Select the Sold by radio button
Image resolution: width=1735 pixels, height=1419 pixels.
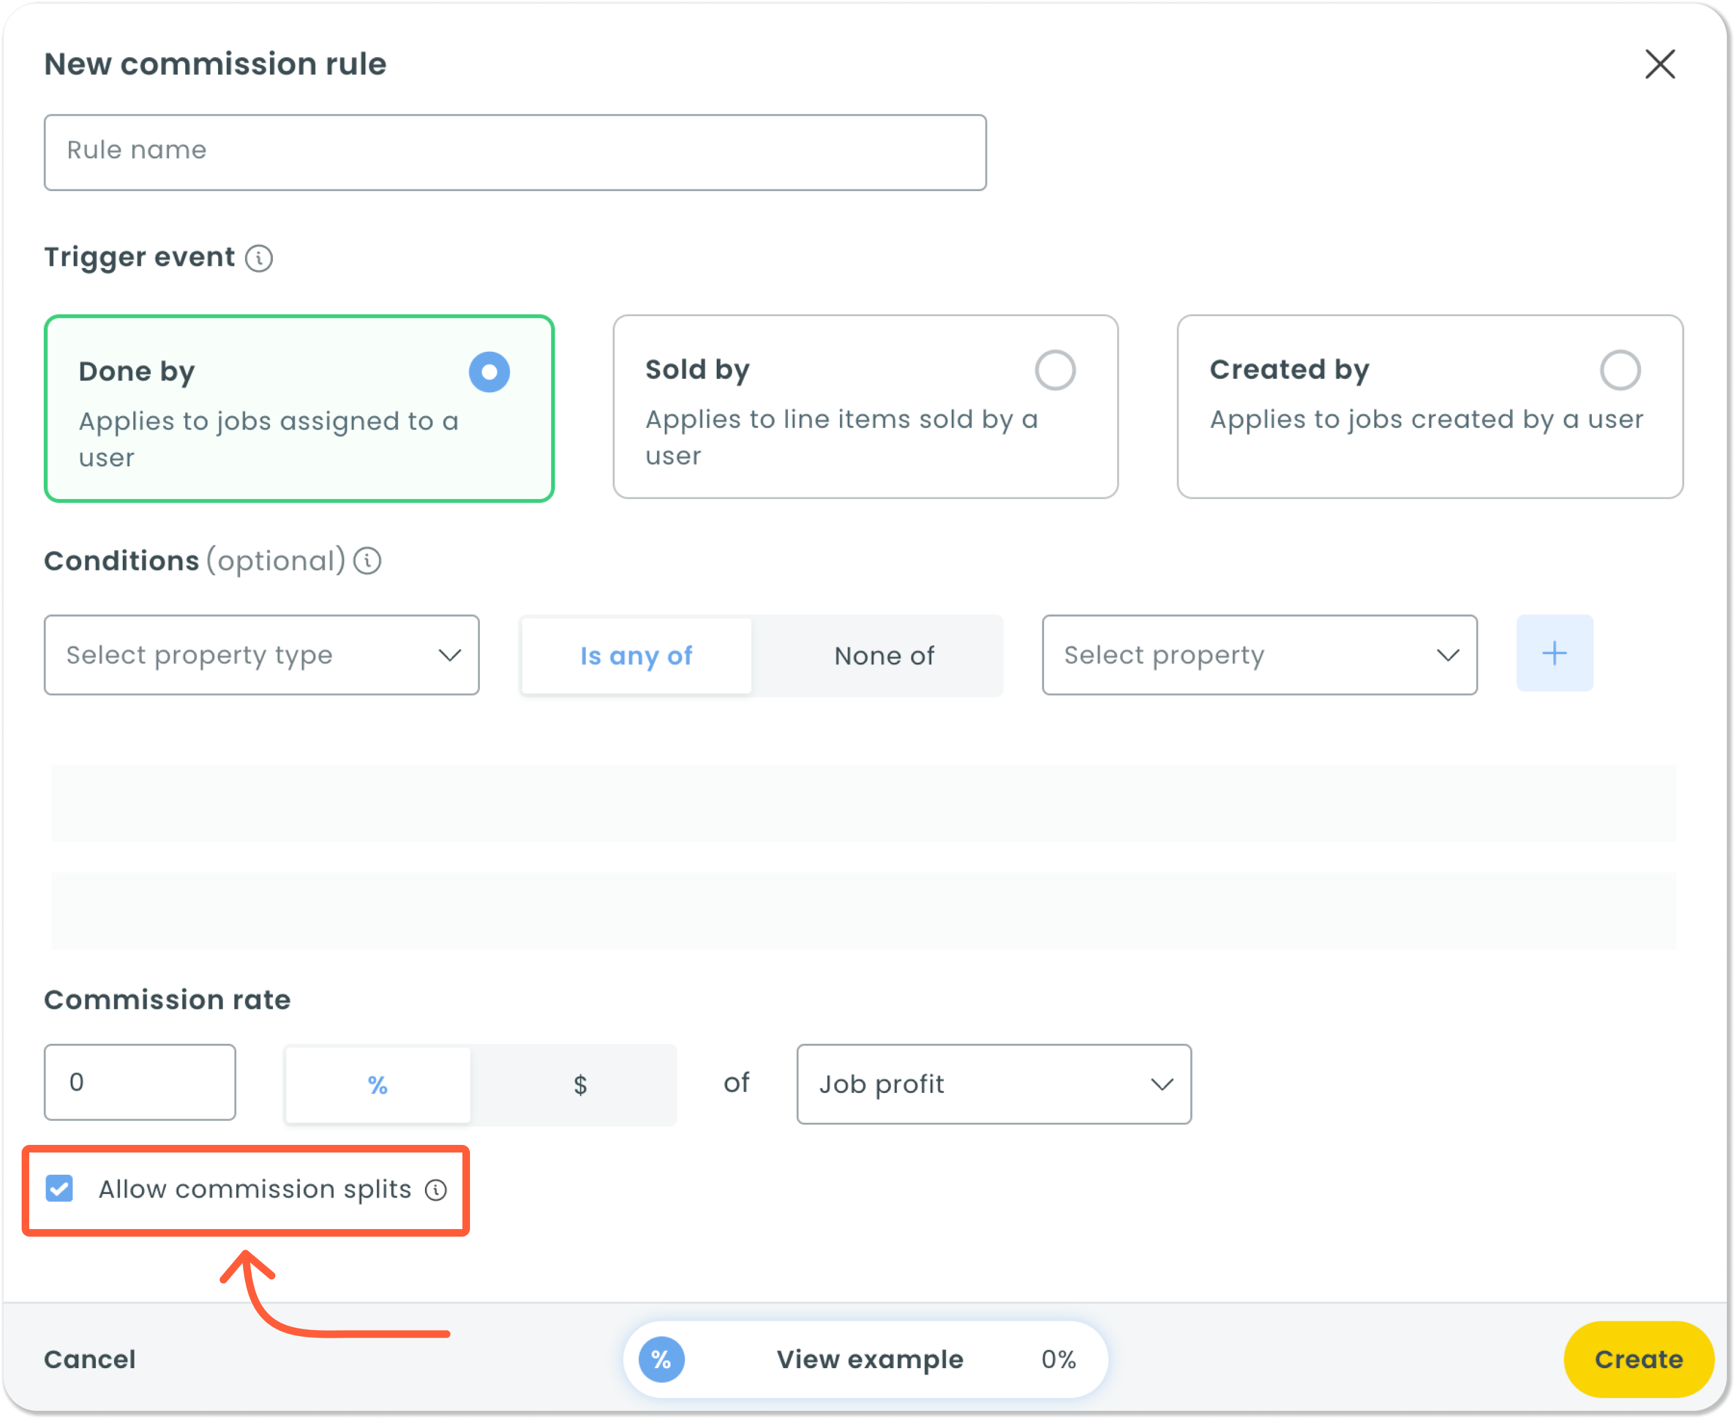click(x=1055, y=371)
